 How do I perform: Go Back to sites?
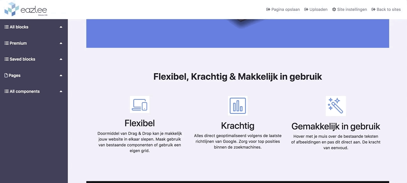click(x=386, y=10)
